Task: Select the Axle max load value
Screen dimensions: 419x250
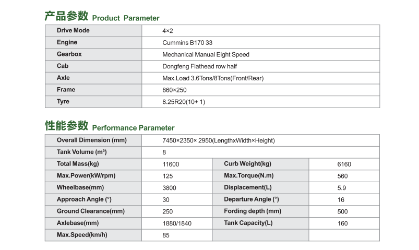Action: [x=213, y=78]
